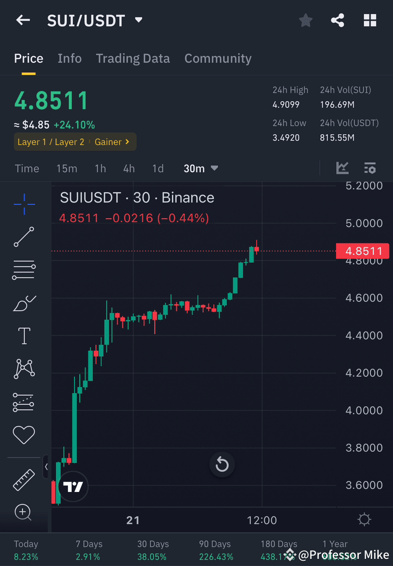393x566 pixels.
Task: Select the text annotation tool
Action: point(24,335)
